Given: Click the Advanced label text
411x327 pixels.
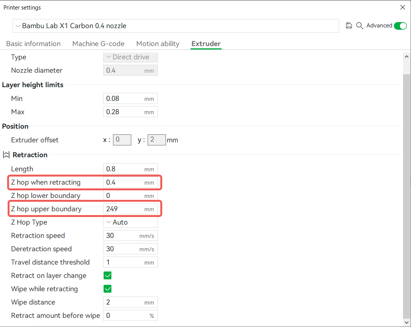Looking at the screenshot, I should click(x=379, y=26).
